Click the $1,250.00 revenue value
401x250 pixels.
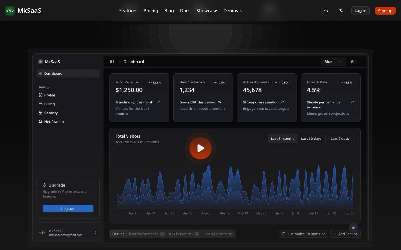(129, 90)
